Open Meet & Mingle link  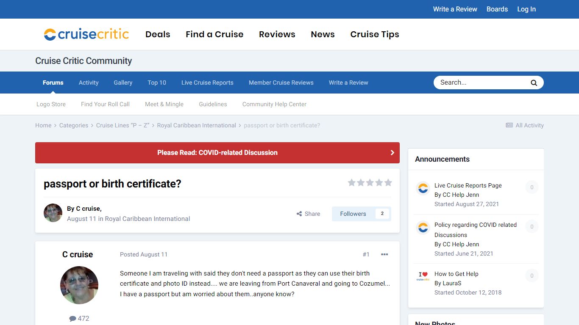(164, 104)
